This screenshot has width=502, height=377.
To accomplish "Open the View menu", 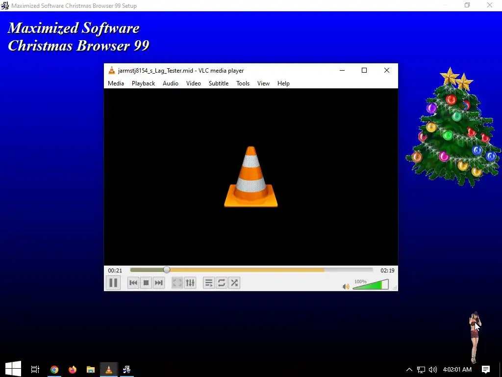I will (x=263, y=83).
